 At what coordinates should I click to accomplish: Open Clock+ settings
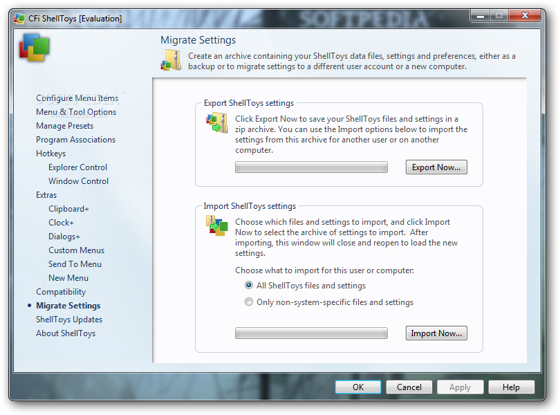coord(61,223)
